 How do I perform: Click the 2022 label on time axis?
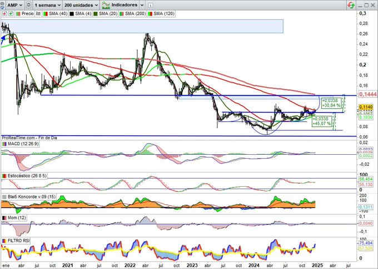(130, 265)
